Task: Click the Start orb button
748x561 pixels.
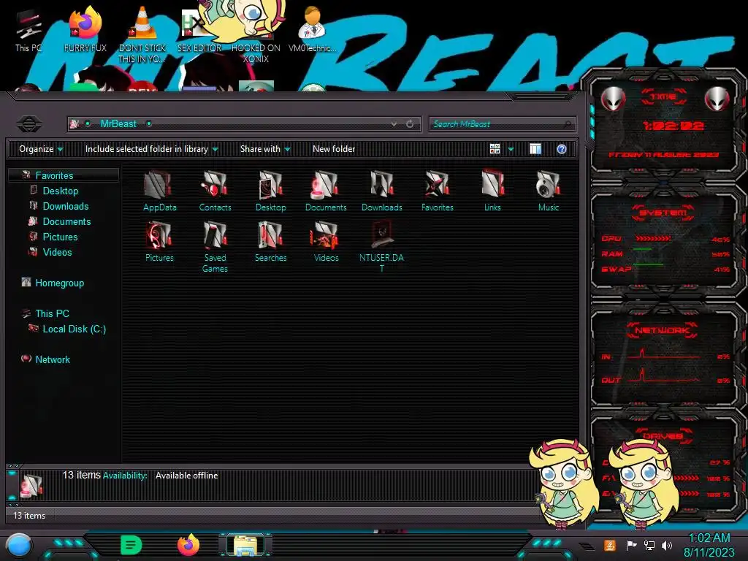Action: coord(19,545)
